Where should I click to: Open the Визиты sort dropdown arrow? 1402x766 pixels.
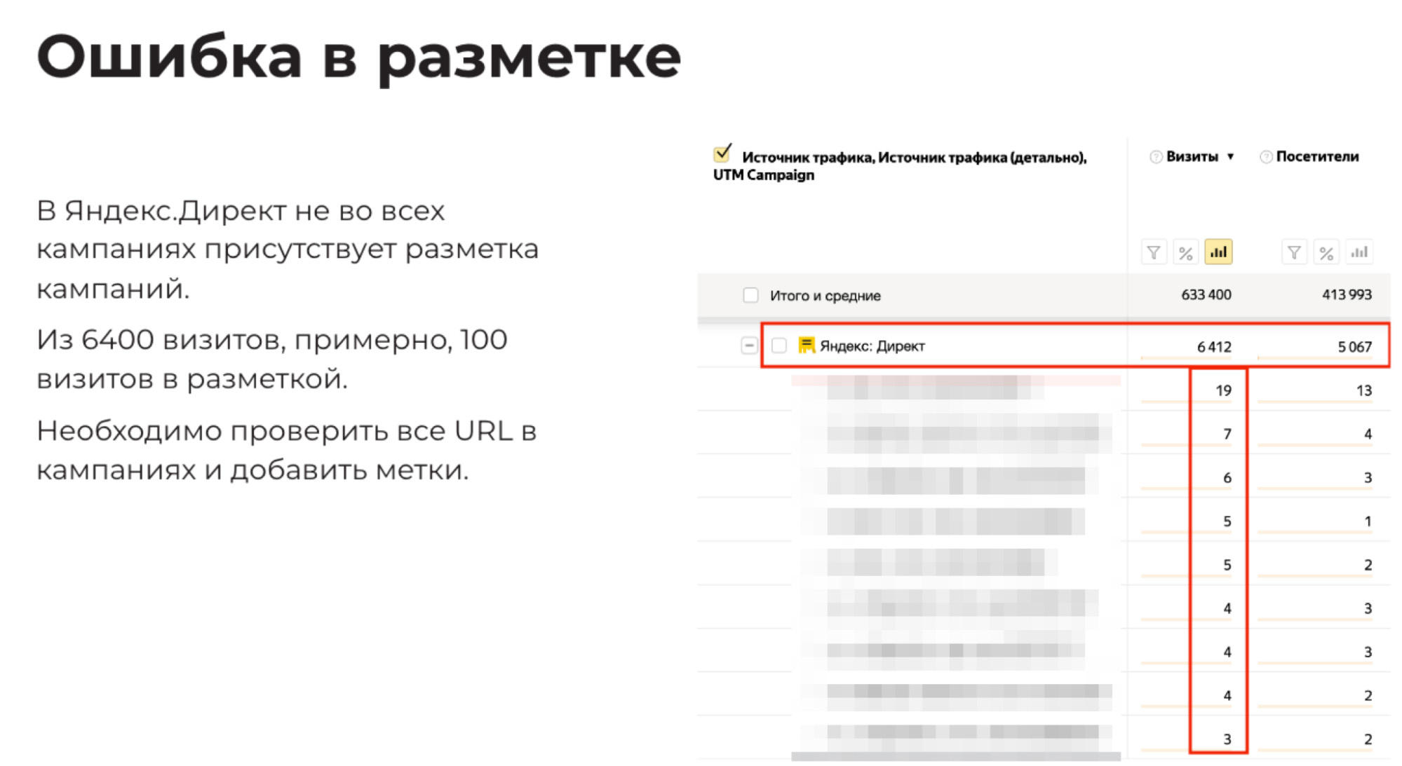(1230, 157)
